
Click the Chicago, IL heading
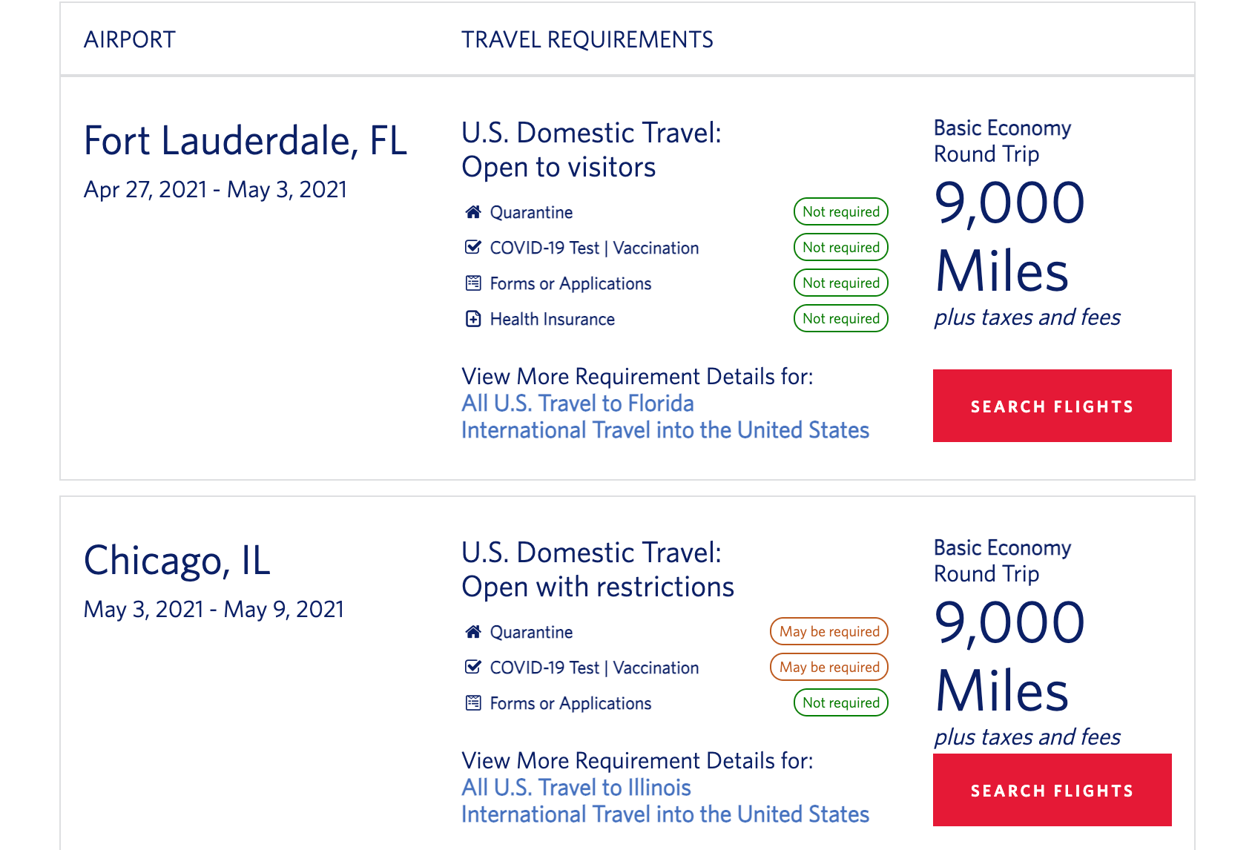177,561
